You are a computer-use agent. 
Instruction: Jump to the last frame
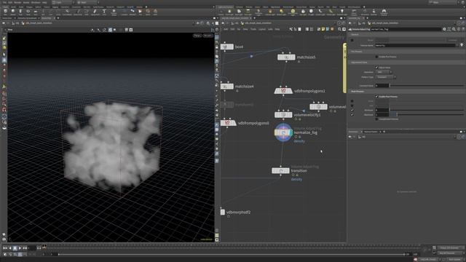click(25, 247)
